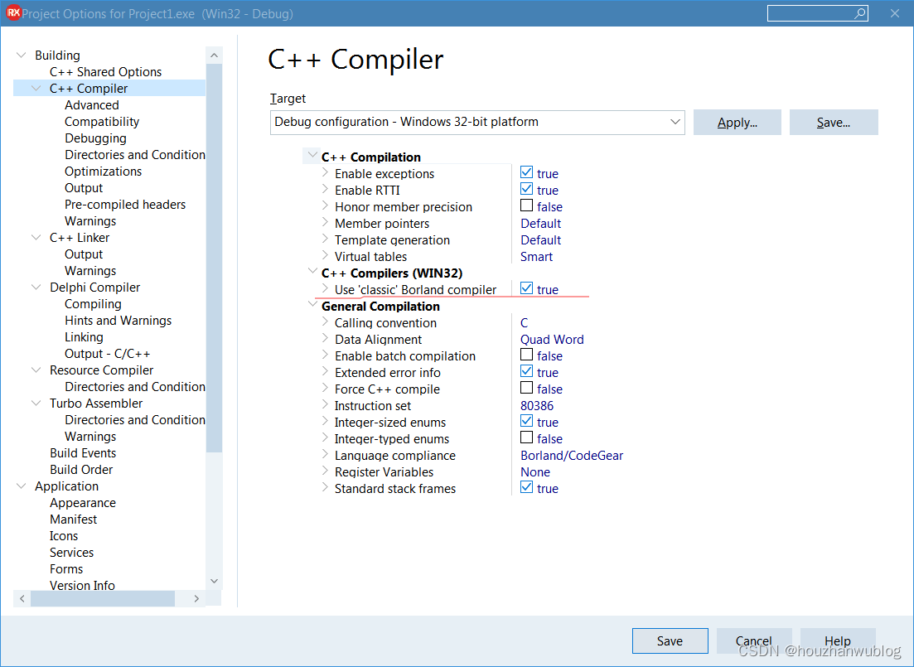Click the Save button at the bottom
The height and width of the screenshot is (667, 914).
tap(670, 640)
